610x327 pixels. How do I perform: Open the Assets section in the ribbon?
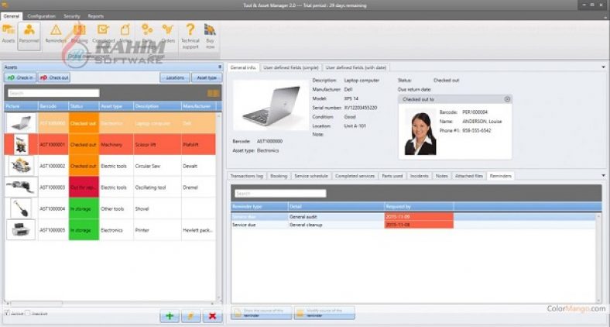pyautogui.click(x=9, y=33)
